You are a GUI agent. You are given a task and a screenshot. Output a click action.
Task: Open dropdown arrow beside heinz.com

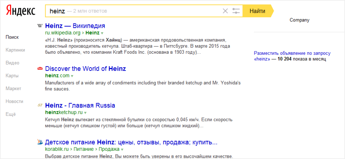[x=72, y=76]
